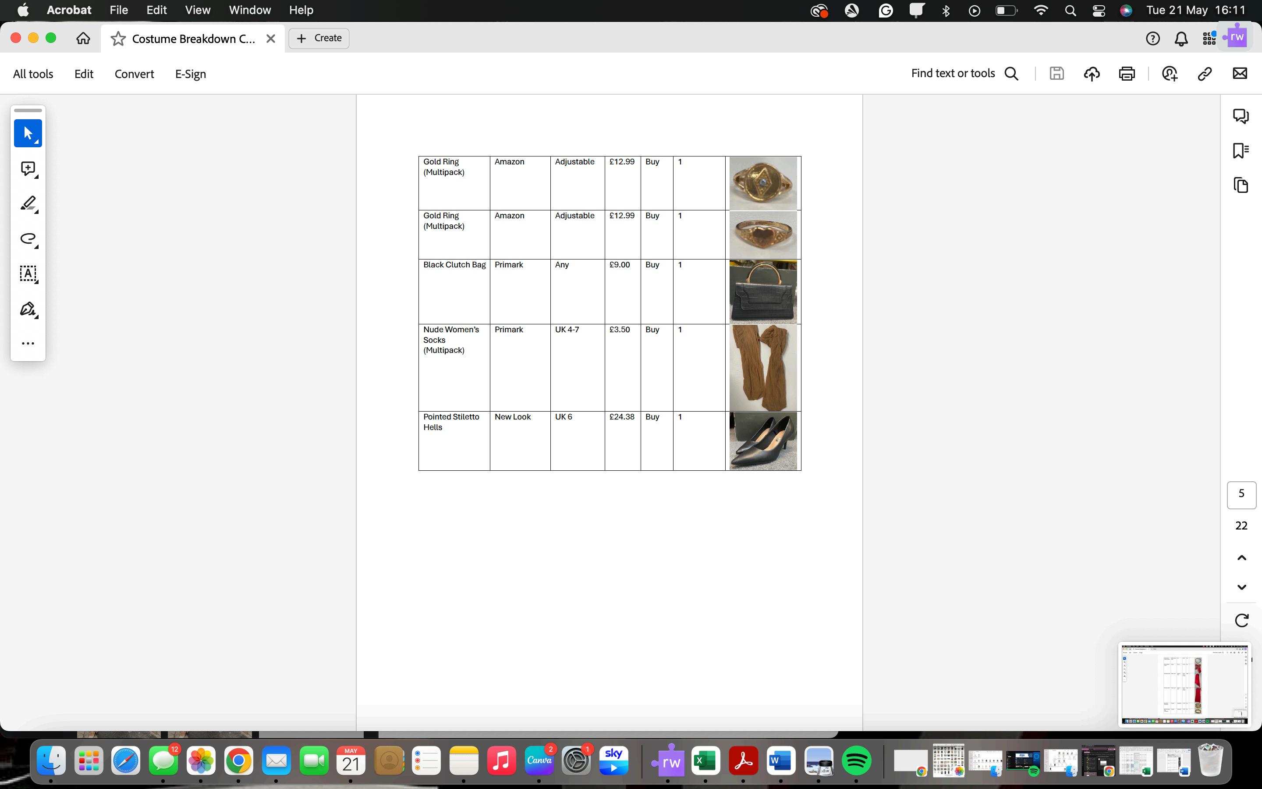Click the print icon

[1127, 74]
